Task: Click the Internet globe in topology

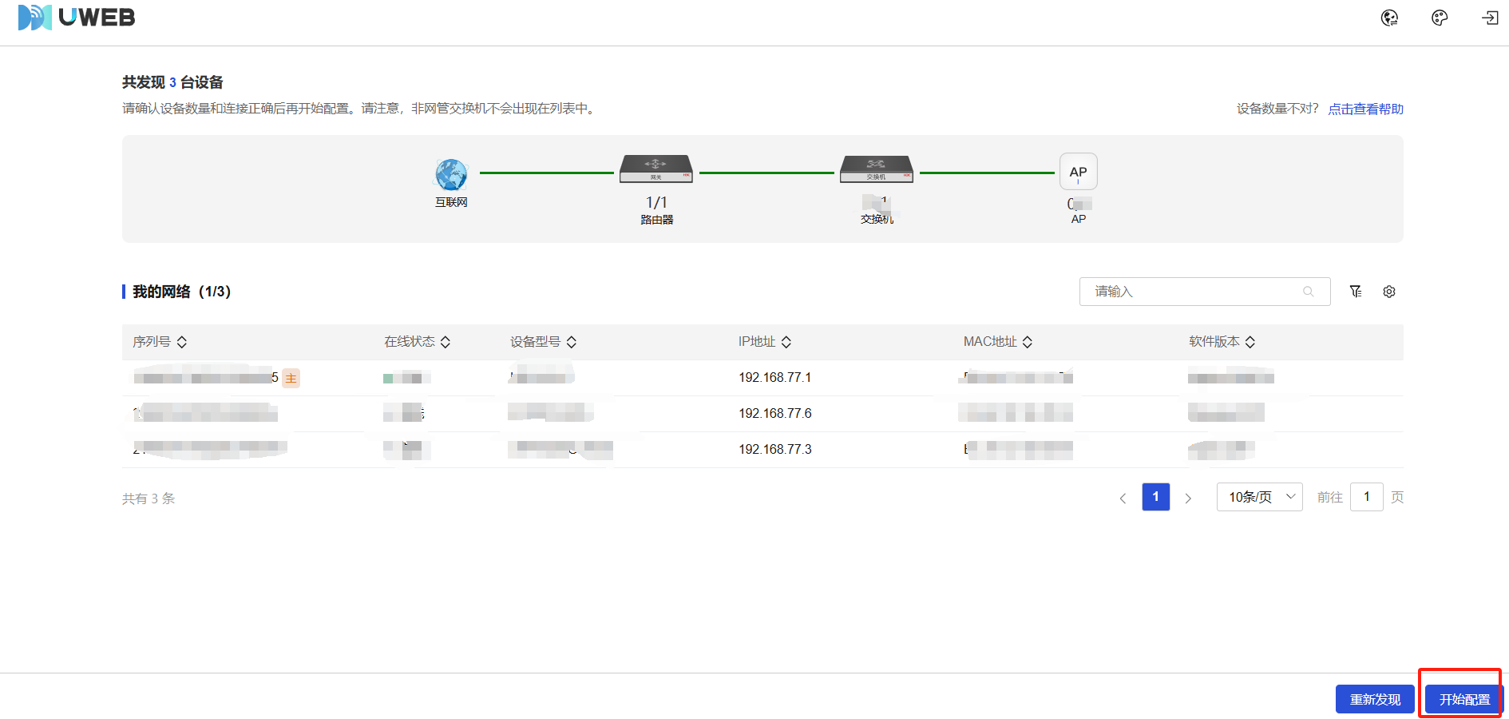Action: pyautogui.click(x=451, y=173)
